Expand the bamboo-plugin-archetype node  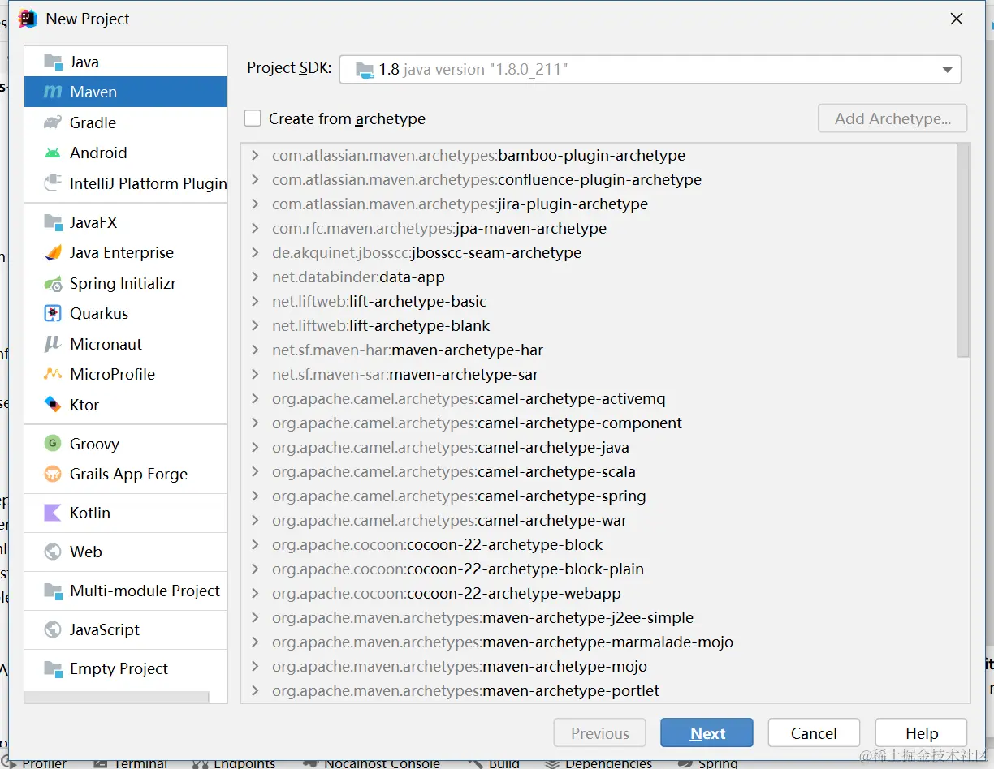coord(255,156)
